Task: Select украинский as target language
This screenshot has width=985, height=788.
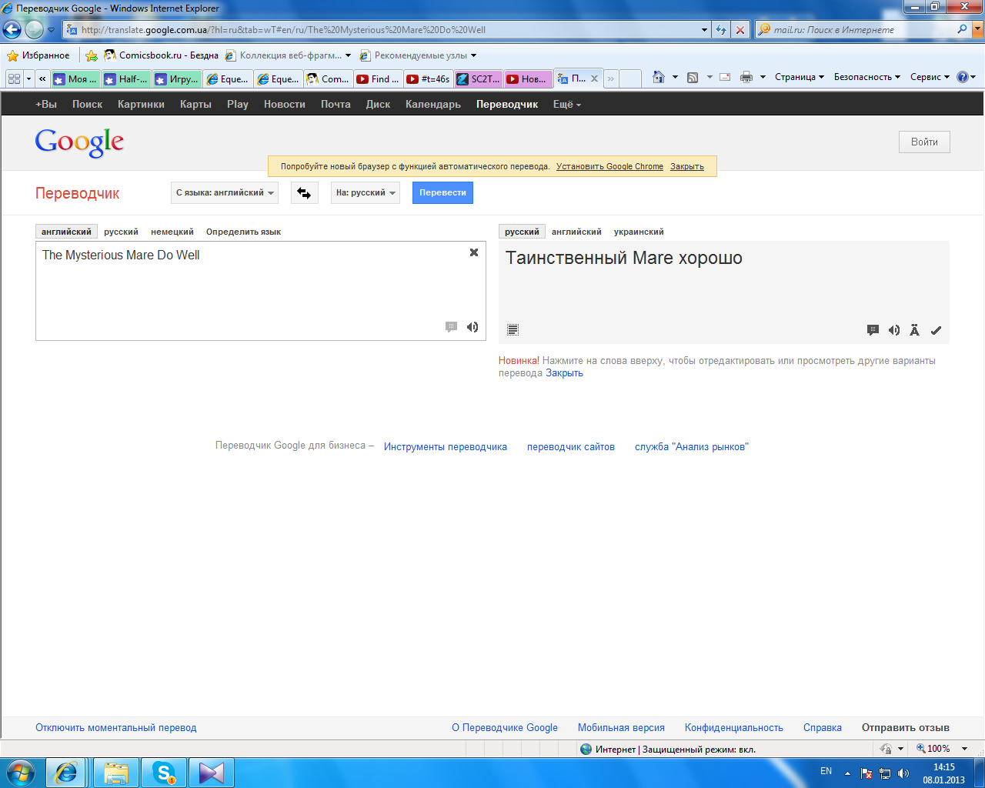Action: pyautogui.click(x=639, y=232)
